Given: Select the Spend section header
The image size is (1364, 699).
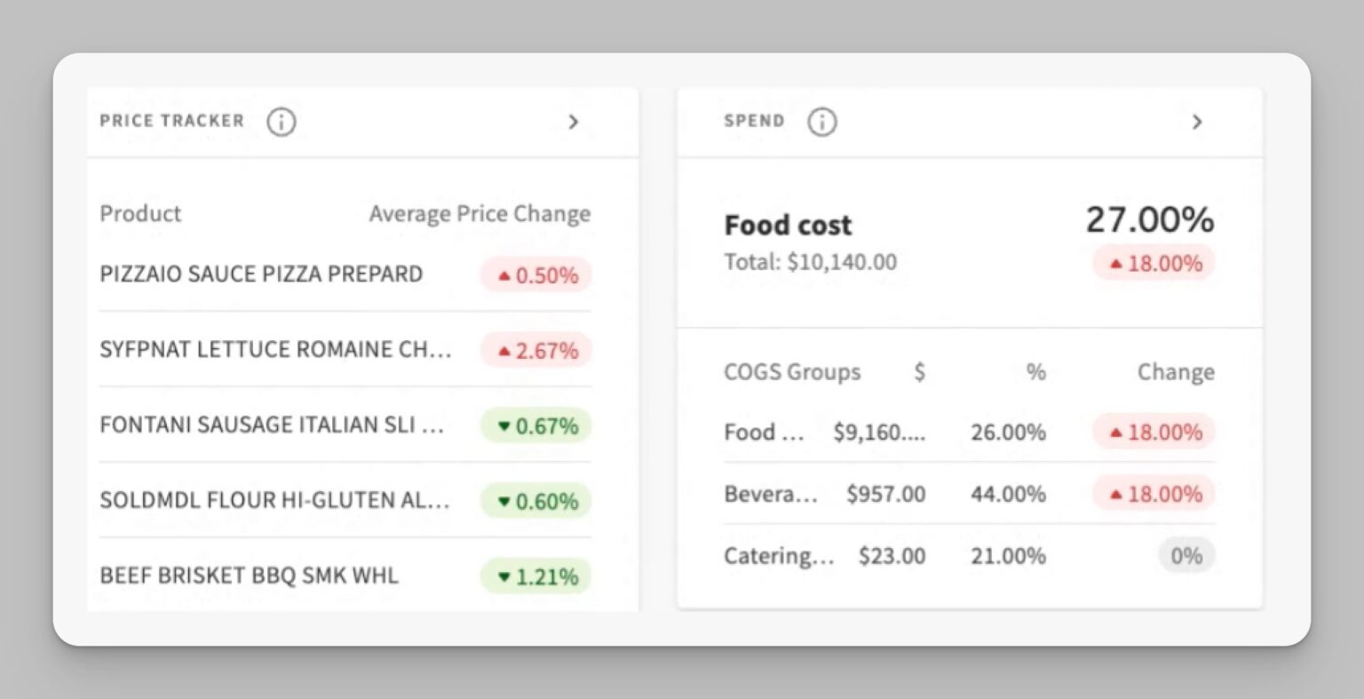Looking at the screenshot, I should (x=754, y=121).
